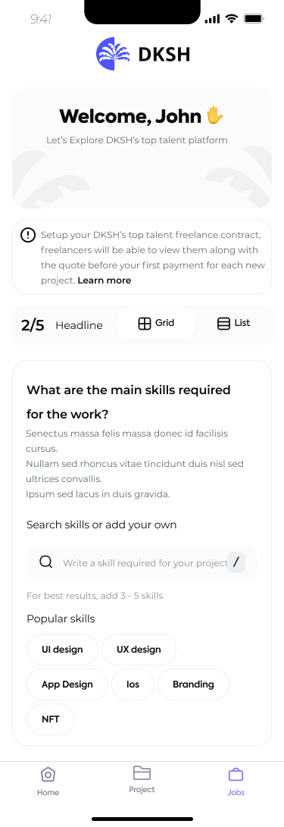Pick the Branding skill chip

(x=193, y=684)
